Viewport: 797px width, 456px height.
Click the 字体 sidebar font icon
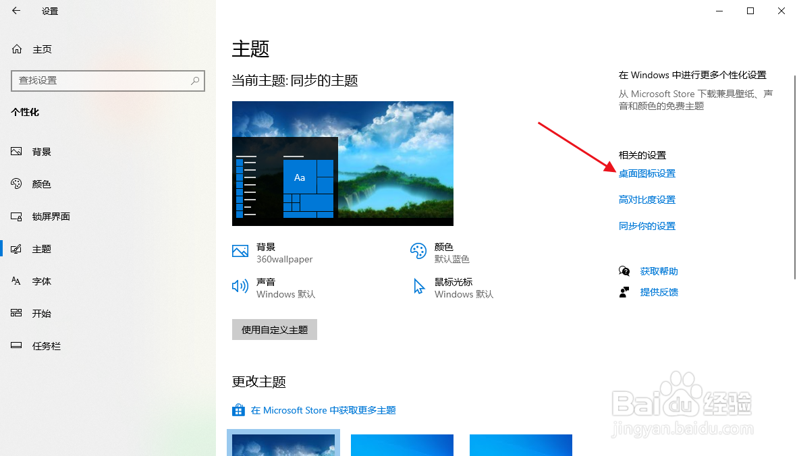16,281
